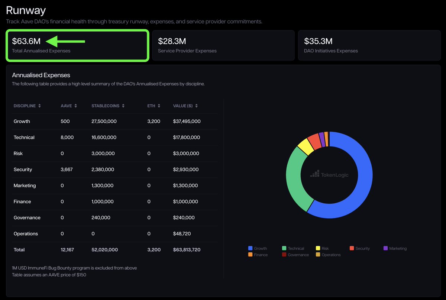Select the Growth row in the expenses table
The height and width of the screenshot is (300, 446).
click(115, 121)
